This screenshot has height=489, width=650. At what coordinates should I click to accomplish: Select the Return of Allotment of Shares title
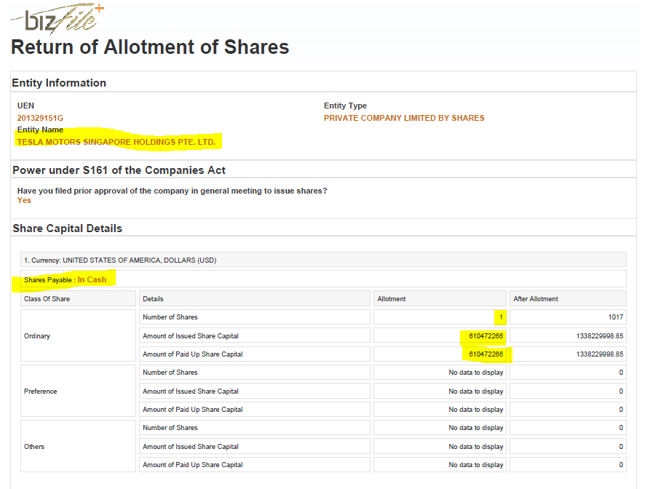pos(150,47)
